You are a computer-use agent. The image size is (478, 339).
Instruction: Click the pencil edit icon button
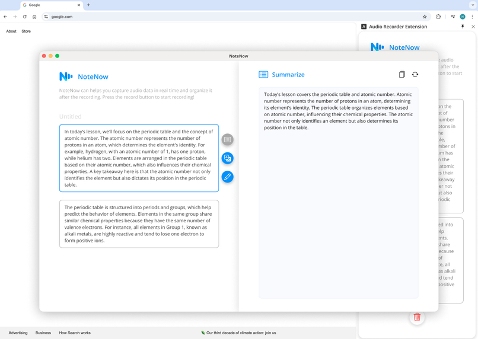coord(227,177)
